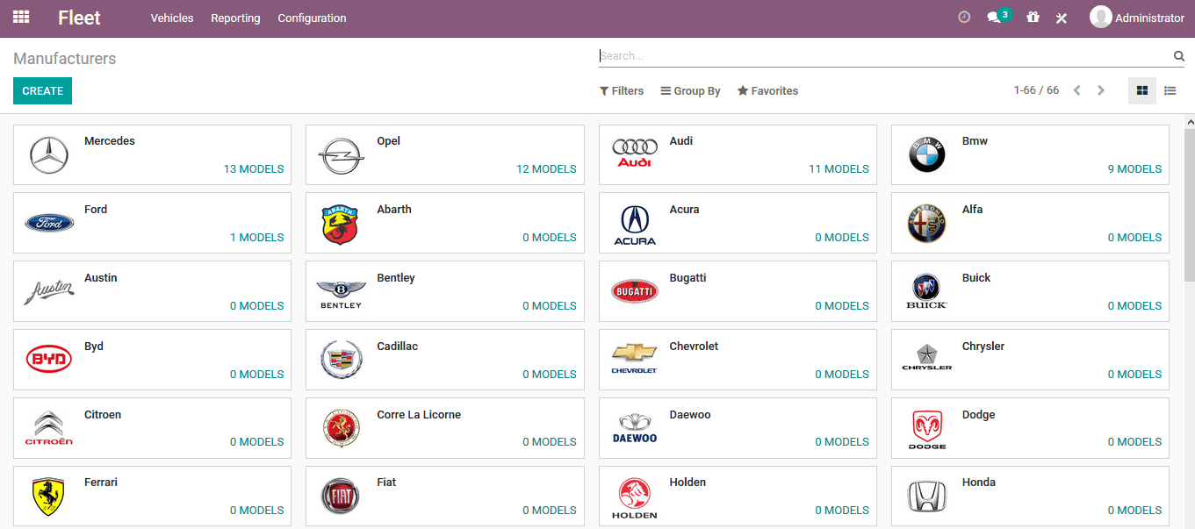1195x529 pixels.
Task: Open the apps grid menu icon
Action: point(21,18)
